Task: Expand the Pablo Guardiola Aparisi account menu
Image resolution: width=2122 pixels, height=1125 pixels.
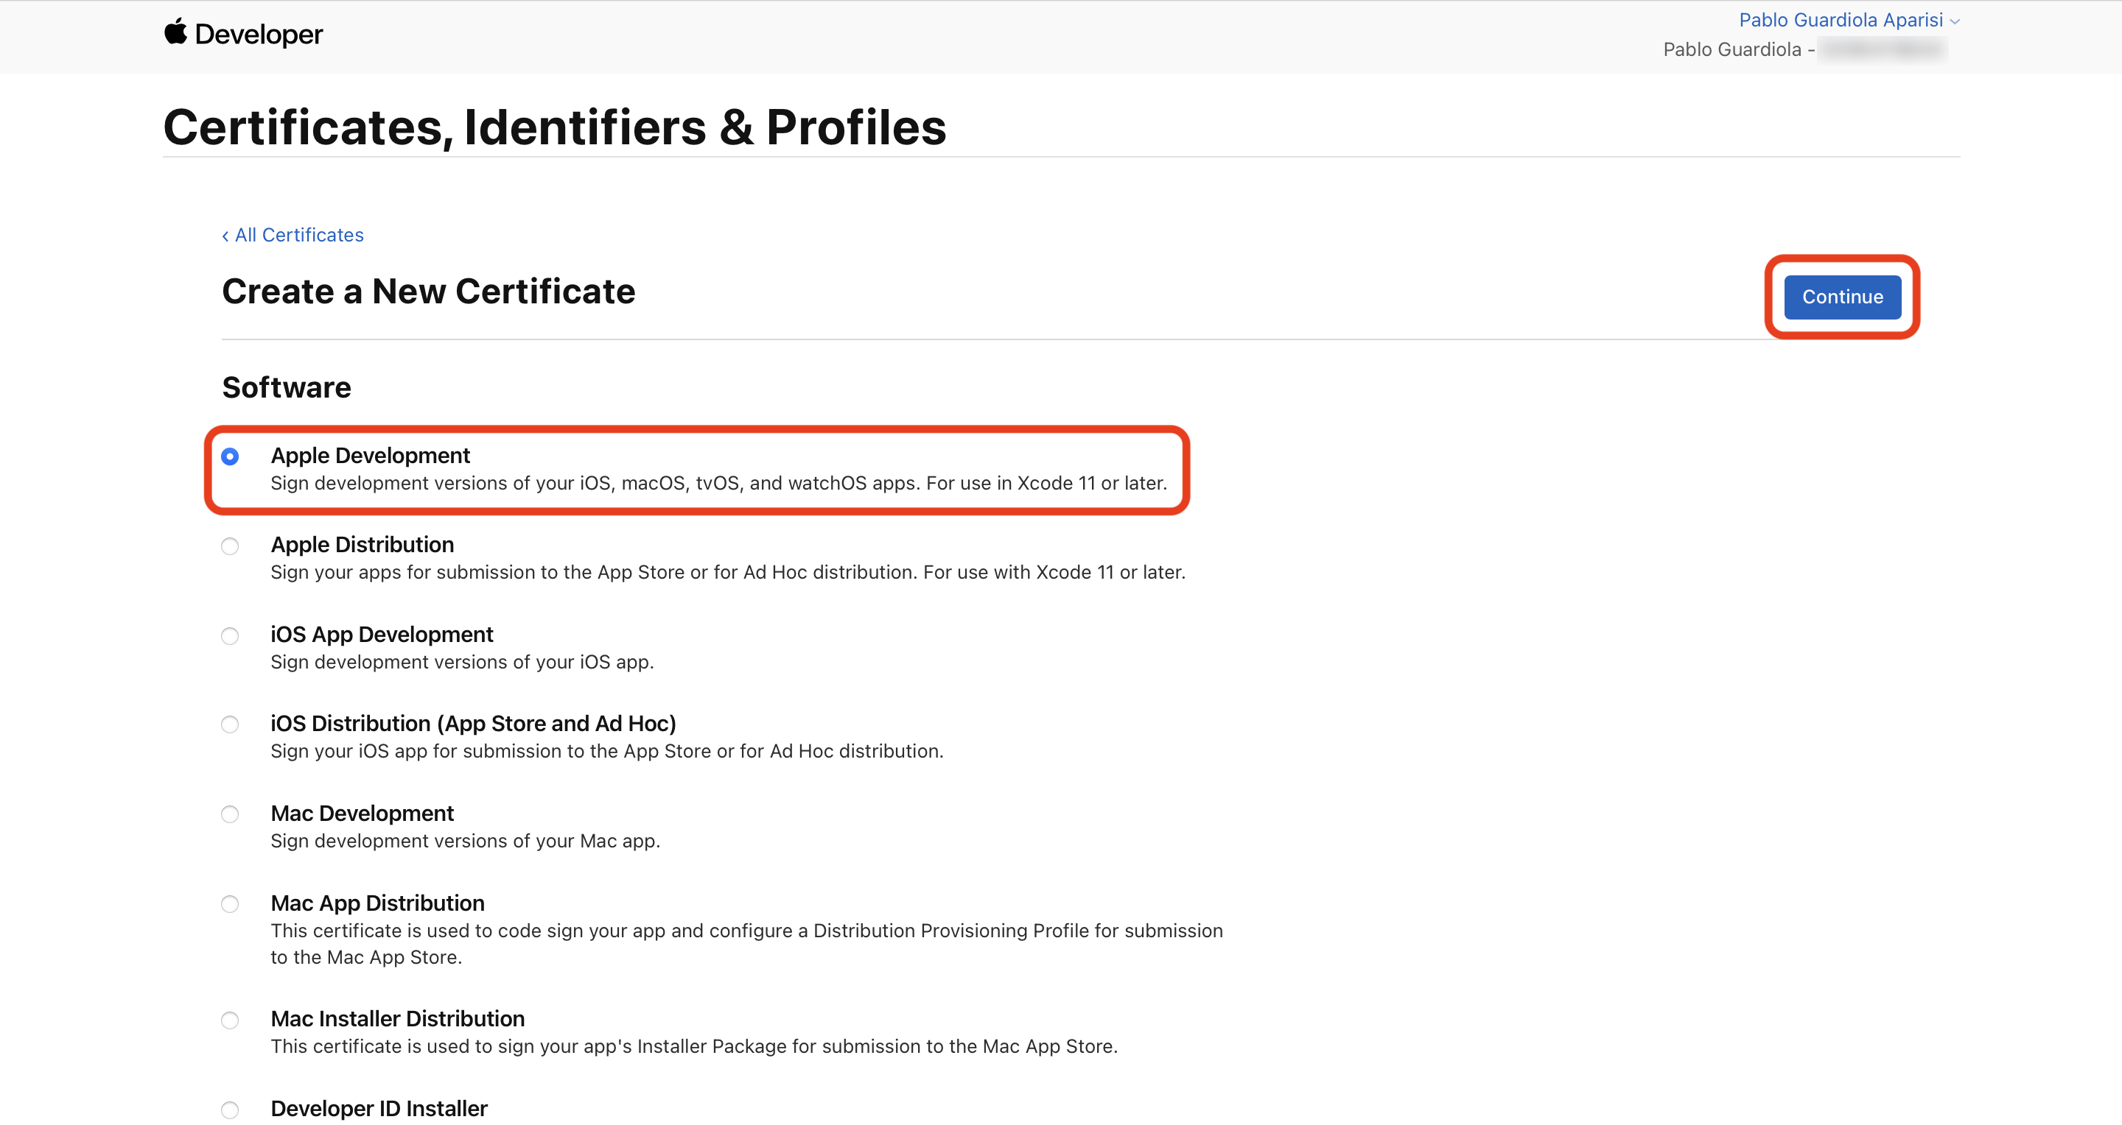Action: (x=1840, y=20)
